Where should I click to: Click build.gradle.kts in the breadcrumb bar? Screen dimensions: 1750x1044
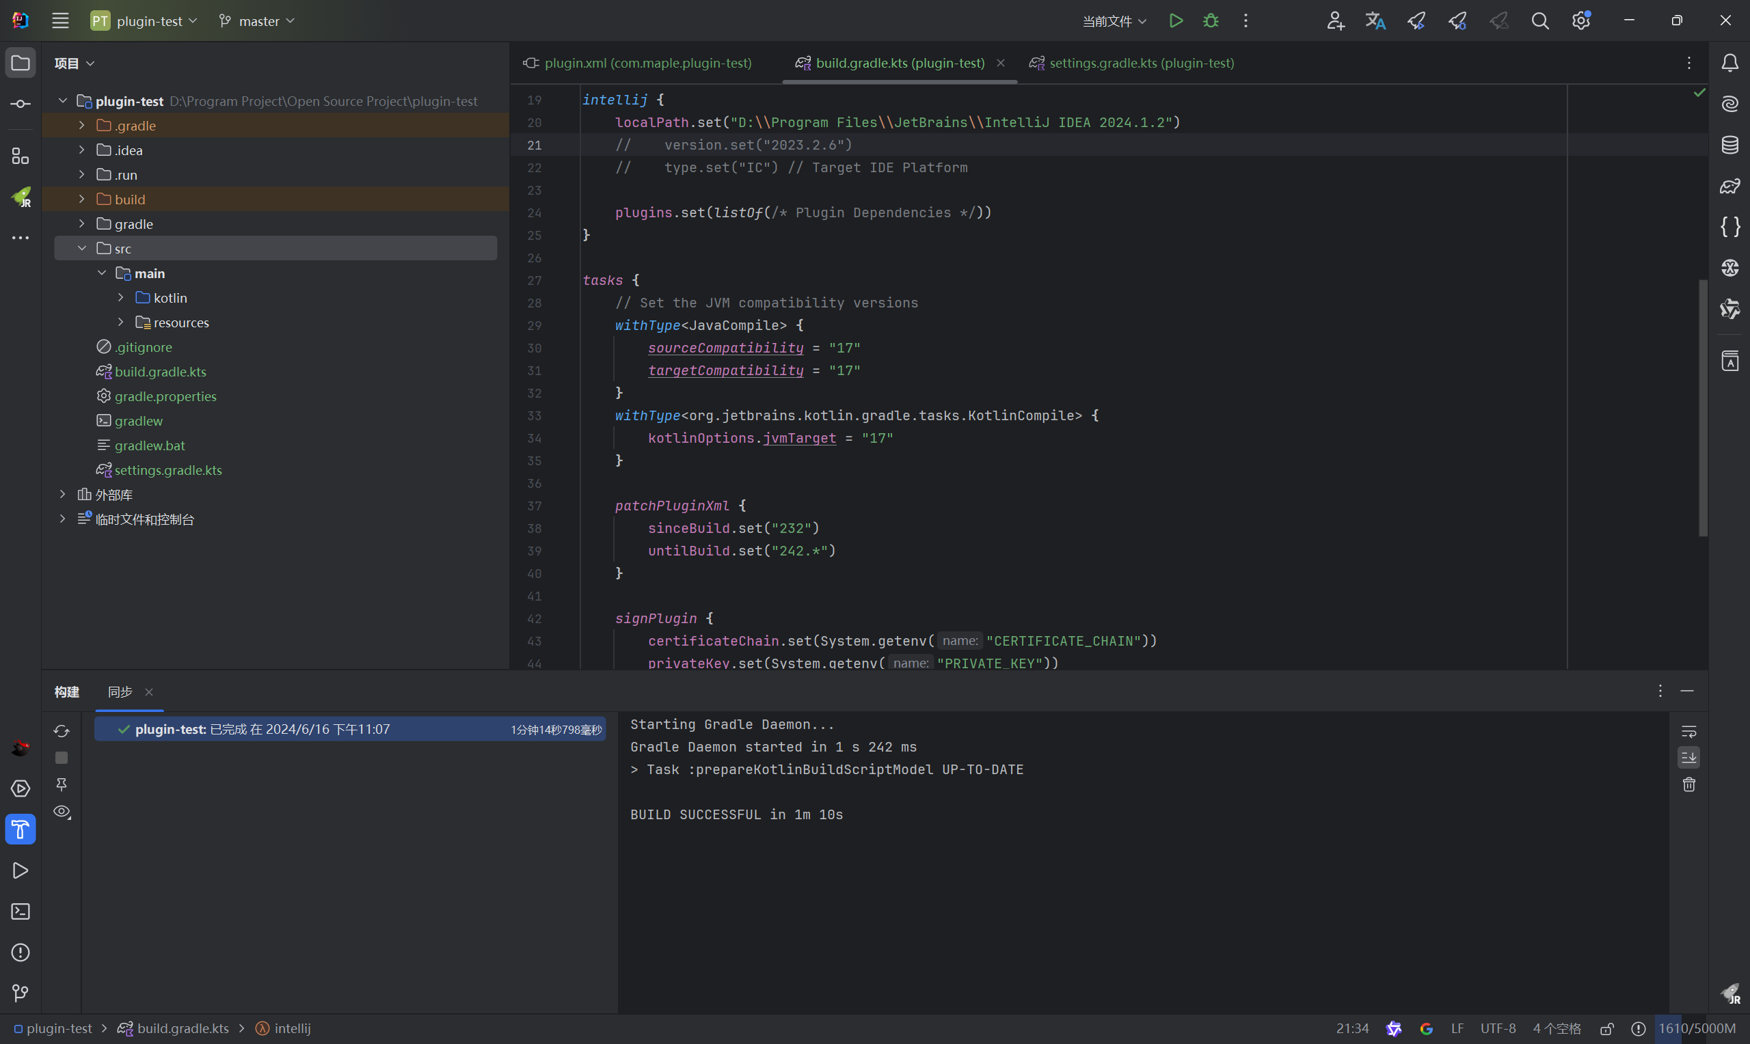[183, 1028]
